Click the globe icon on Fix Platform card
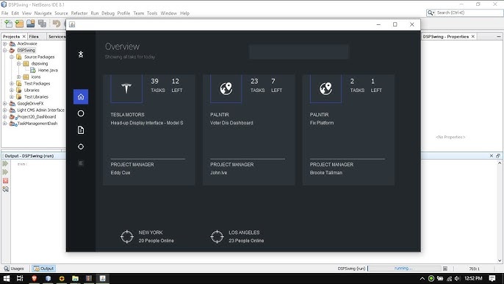504x284 pixels. point(325,88)
